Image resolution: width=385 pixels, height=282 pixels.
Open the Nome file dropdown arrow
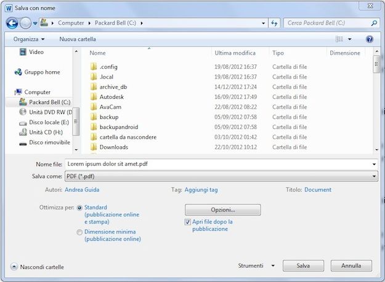pyautogui.click(x=374, y=164)
